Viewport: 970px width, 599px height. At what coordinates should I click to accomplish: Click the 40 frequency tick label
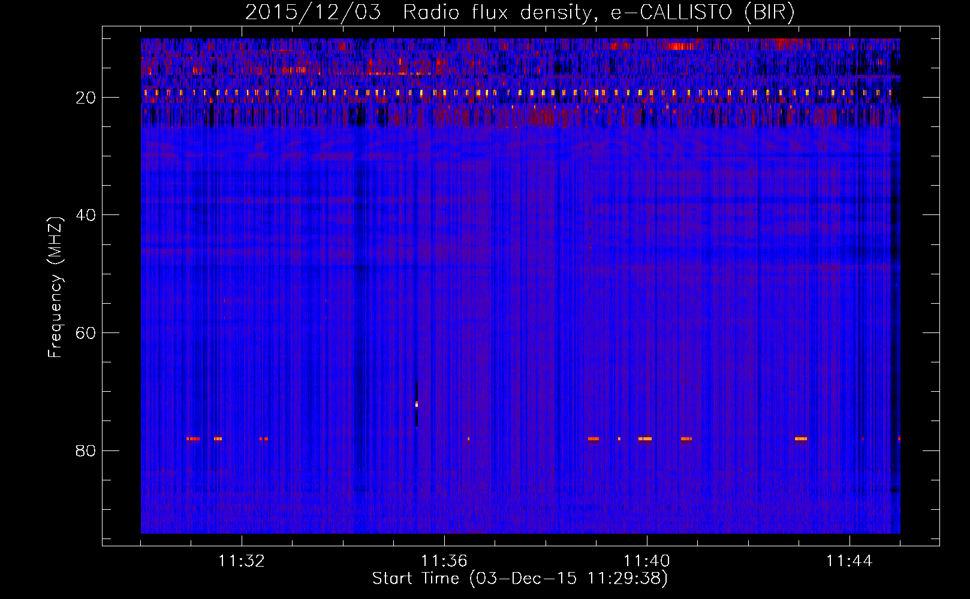point(86,215)
